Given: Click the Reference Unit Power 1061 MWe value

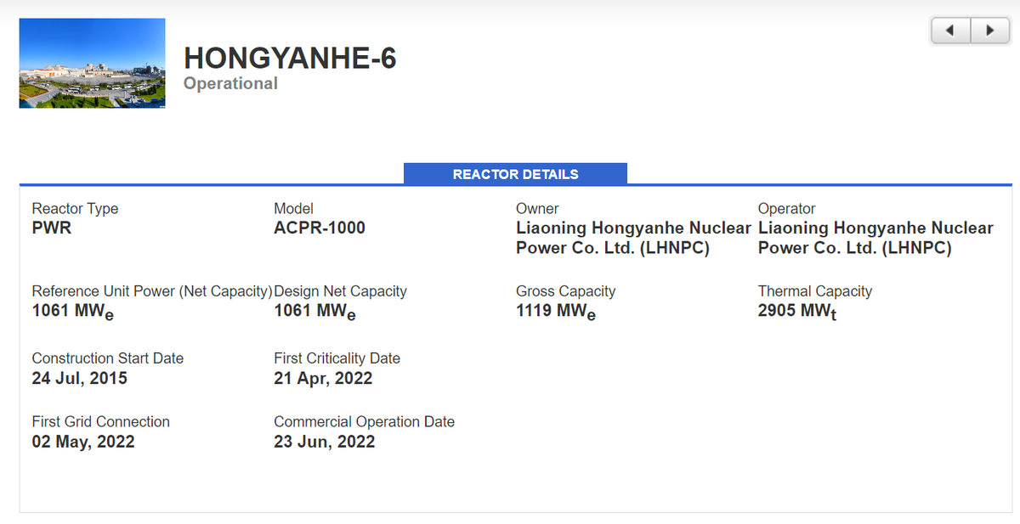Looking at the screenshot, I should (72, 311).
